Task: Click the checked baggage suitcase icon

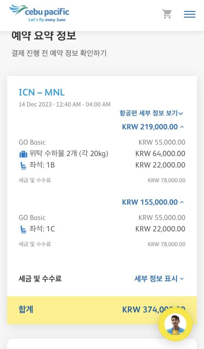Action: (23, 154)
